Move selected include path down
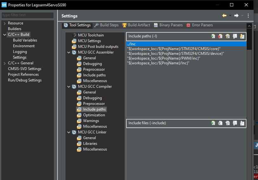 tap(242, 36)
